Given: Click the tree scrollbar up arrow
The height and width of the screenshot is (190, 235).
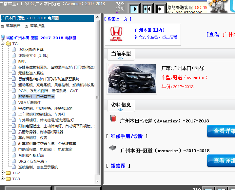Looking at the screenshot, I should coord(97,17).
